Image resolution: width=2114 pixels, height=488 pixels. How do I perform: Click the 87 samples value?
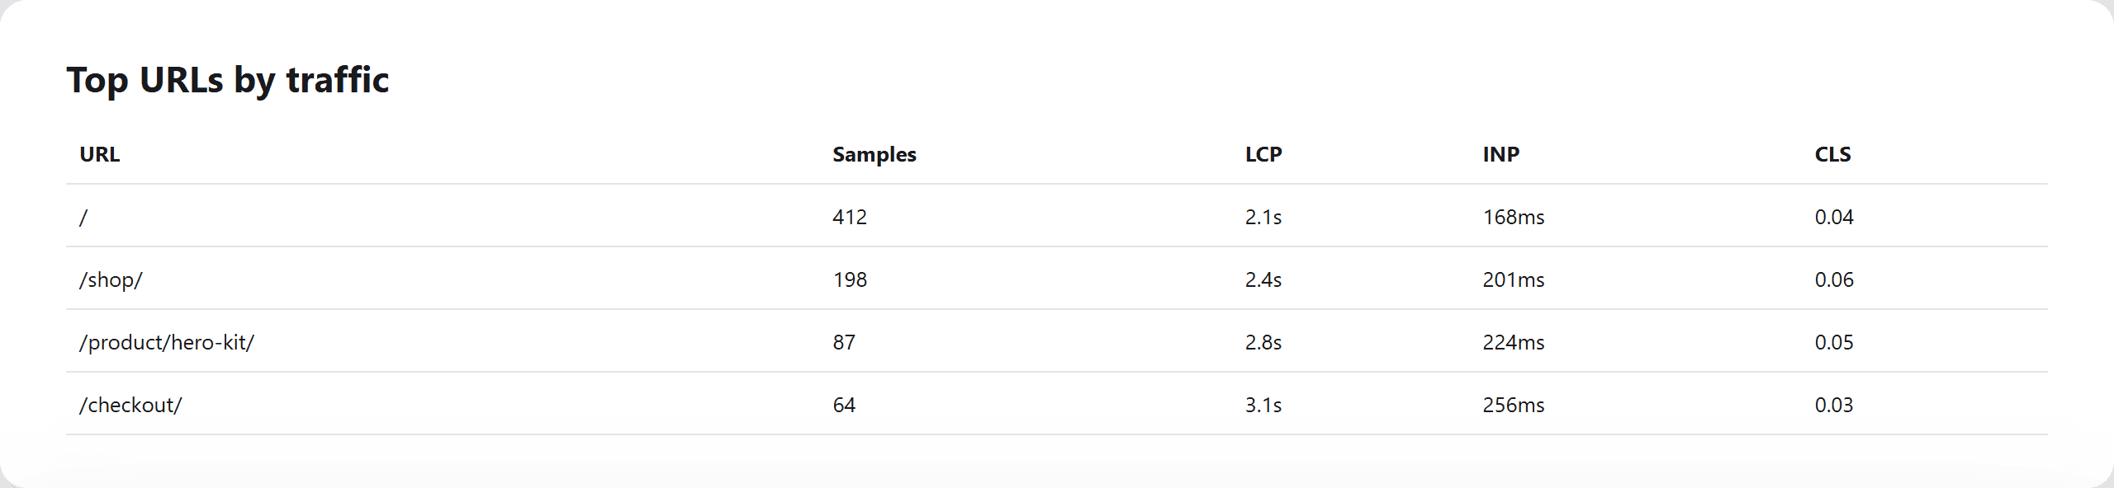coord(844,342)
